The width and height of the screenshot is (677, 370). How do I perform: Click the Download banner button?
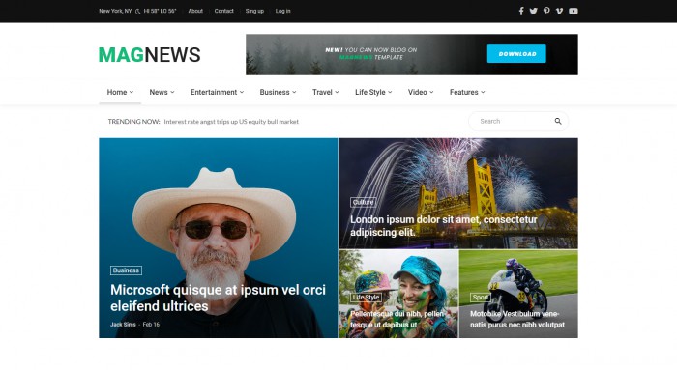tap(516, 54)
